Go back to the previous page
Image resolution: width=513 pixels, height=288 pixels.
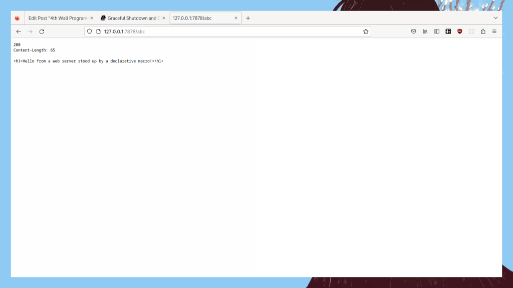[19, 31]
